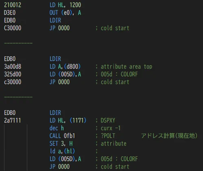The width and height of the screenshot is (203, 171).
Task: Click the Japanese comment アドレス計算(現在地)
Action: coord(169,136)
